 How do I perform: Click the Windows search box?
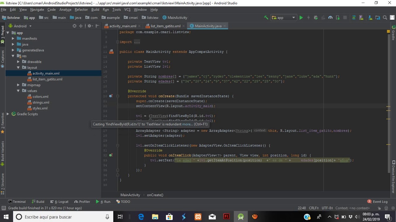(x=63, y=217)
